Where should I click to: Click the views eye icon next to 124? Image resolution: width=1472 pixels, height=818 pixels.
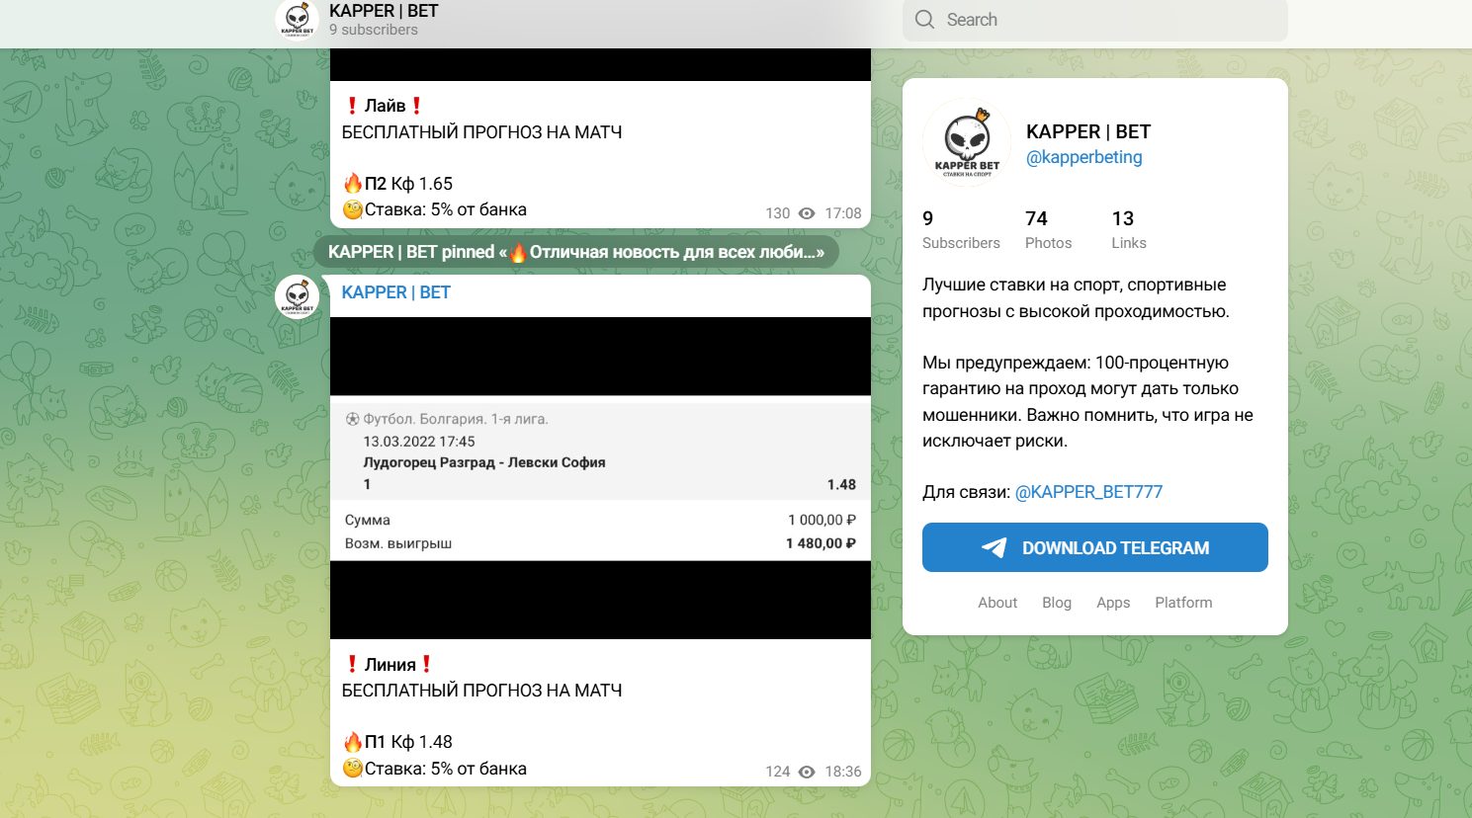(807, 772)
